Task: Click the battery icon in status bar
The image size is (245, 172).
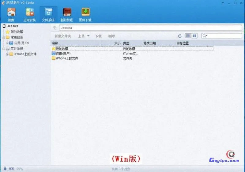Action: (x=11, y=169)
